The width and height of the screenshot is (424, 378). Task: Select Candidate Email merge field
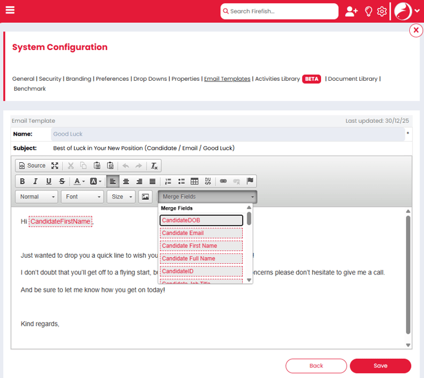click(201, 233)
